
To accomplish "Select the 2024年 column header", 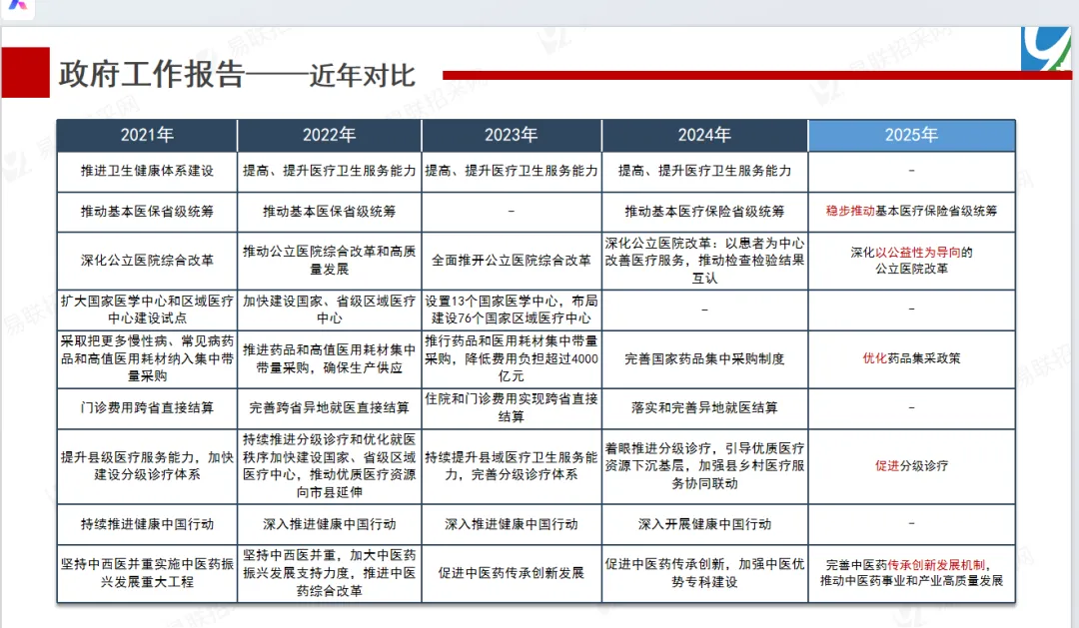I will [x=704, y=135].
